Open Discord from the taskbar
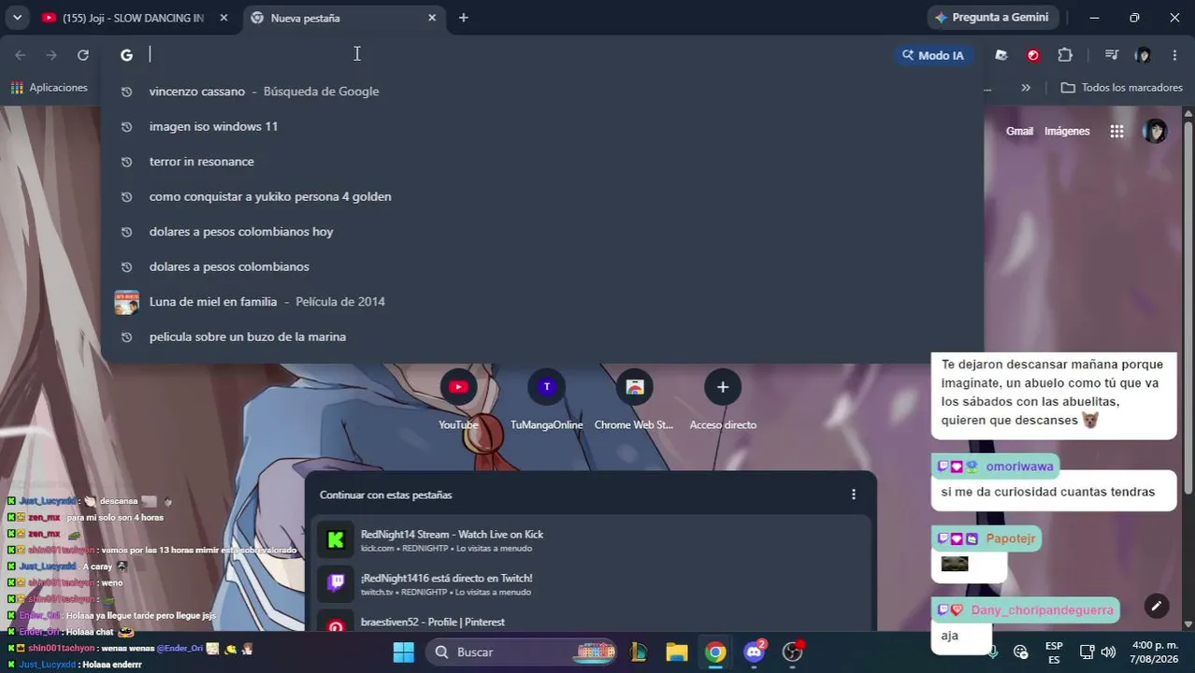1195x673 pixels. coord(755,652)
